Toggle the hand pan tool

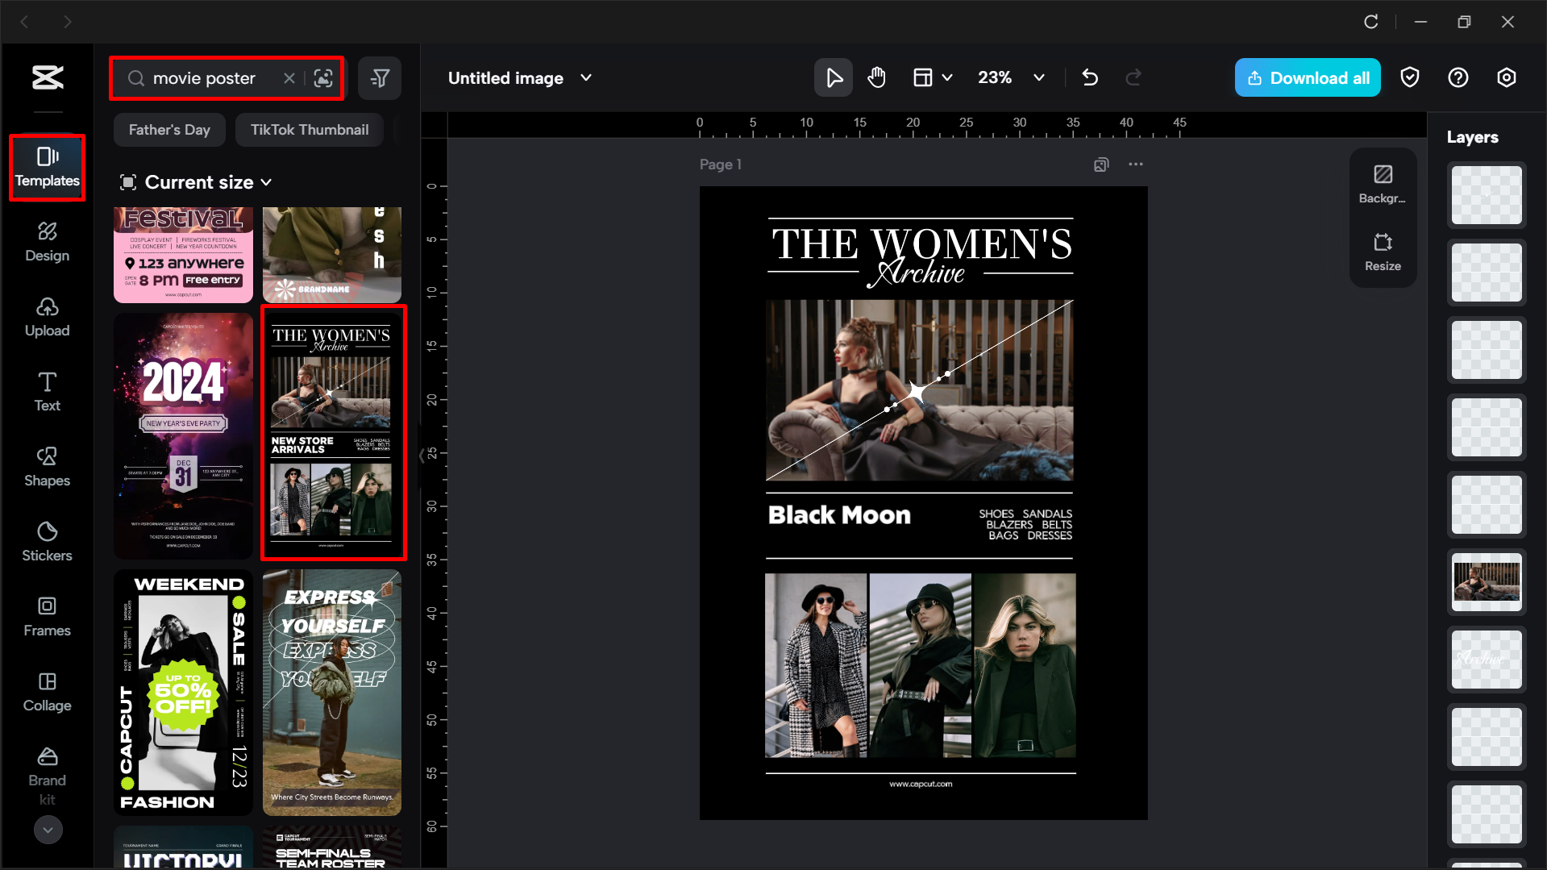click(876, 77)
